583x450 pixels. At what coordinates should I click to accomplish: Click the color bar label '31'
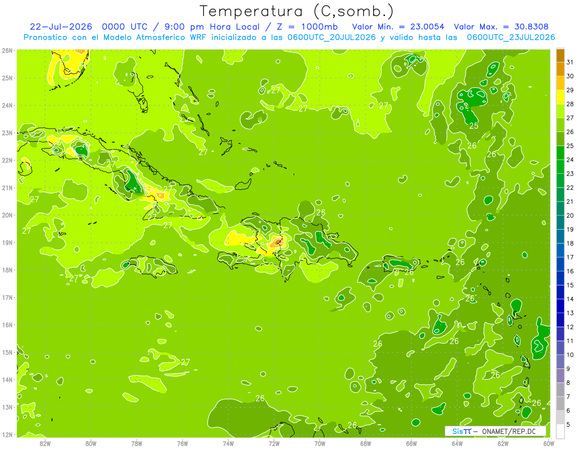point(570,62)
